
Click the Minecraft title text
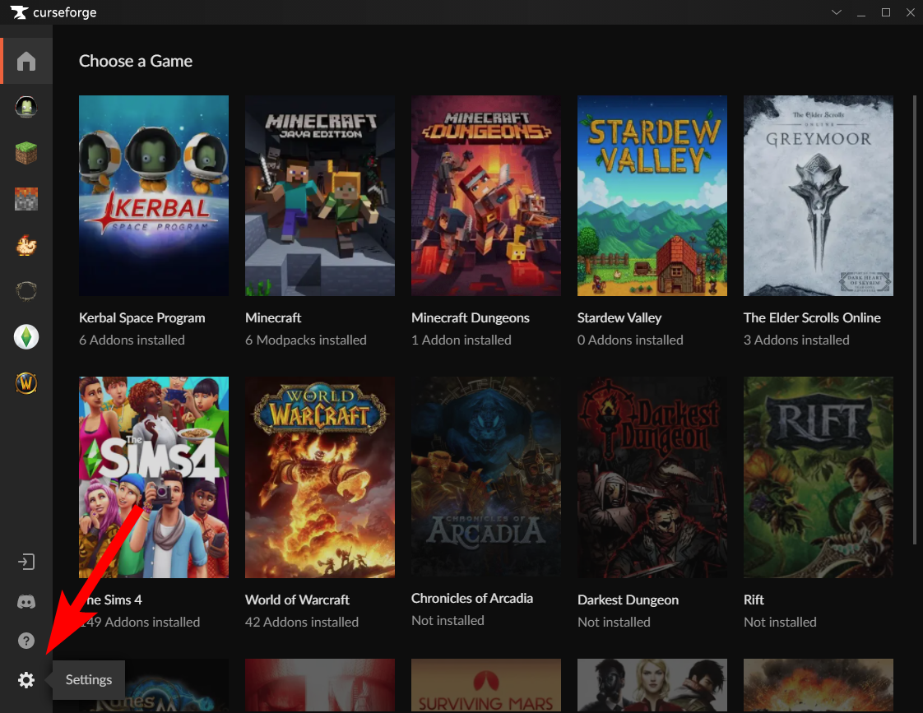273,317
